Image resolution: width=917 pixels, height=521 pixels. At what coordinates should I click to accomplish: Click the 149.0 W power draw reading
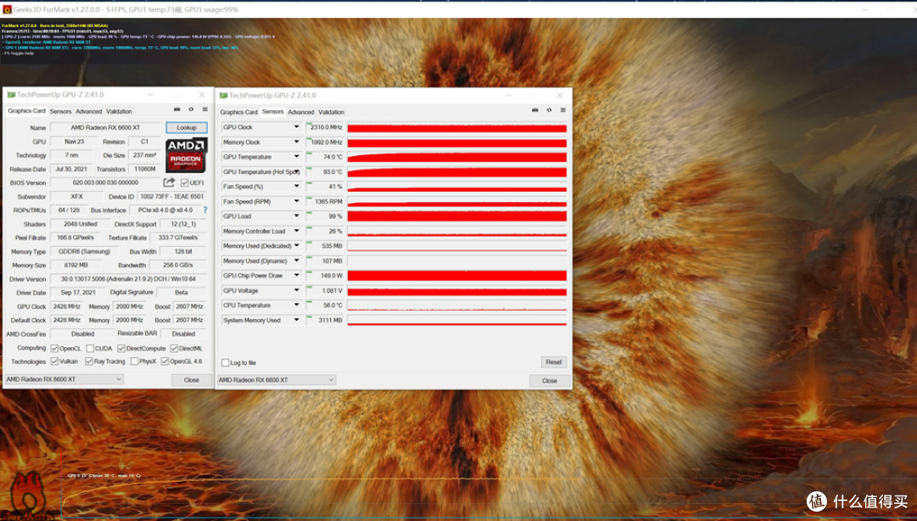(x=324, y=276)
